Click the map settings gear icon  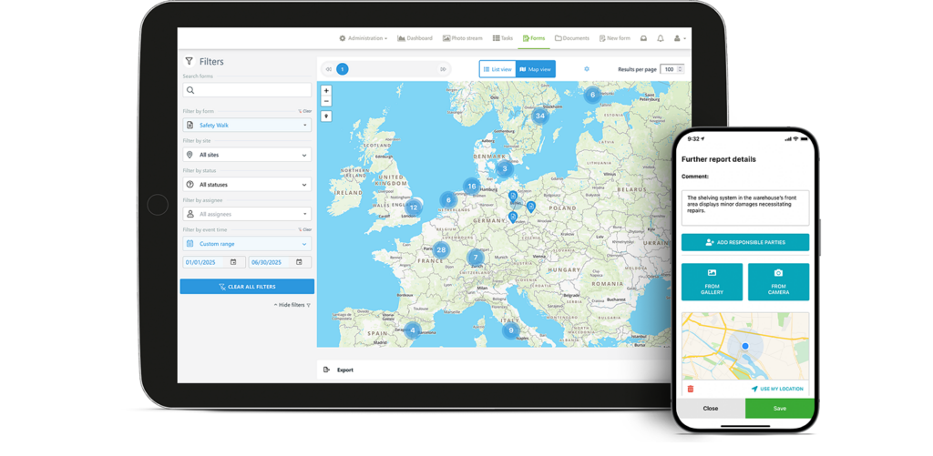(587, 69)
